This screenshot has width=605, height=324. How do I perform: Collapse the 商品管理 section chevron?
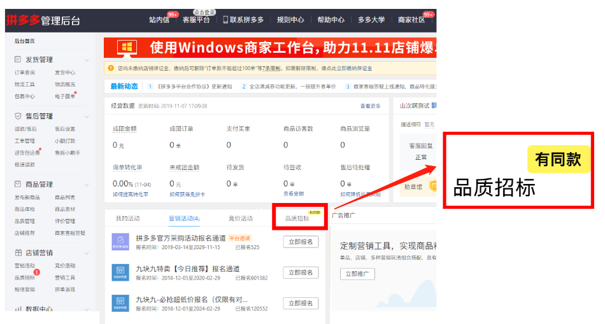pos(87,185)
